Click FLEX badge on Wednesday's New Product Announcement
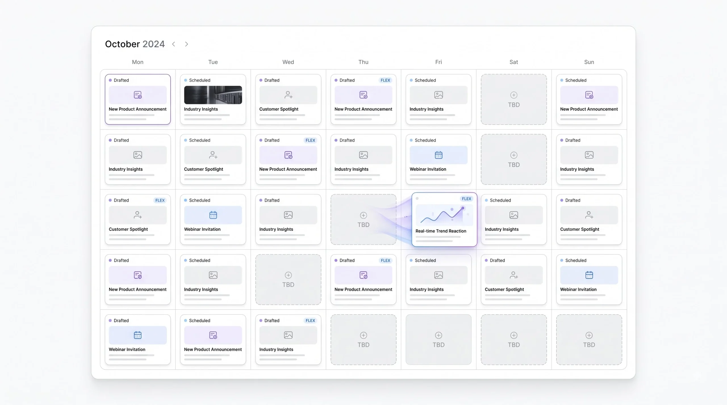 310,140
